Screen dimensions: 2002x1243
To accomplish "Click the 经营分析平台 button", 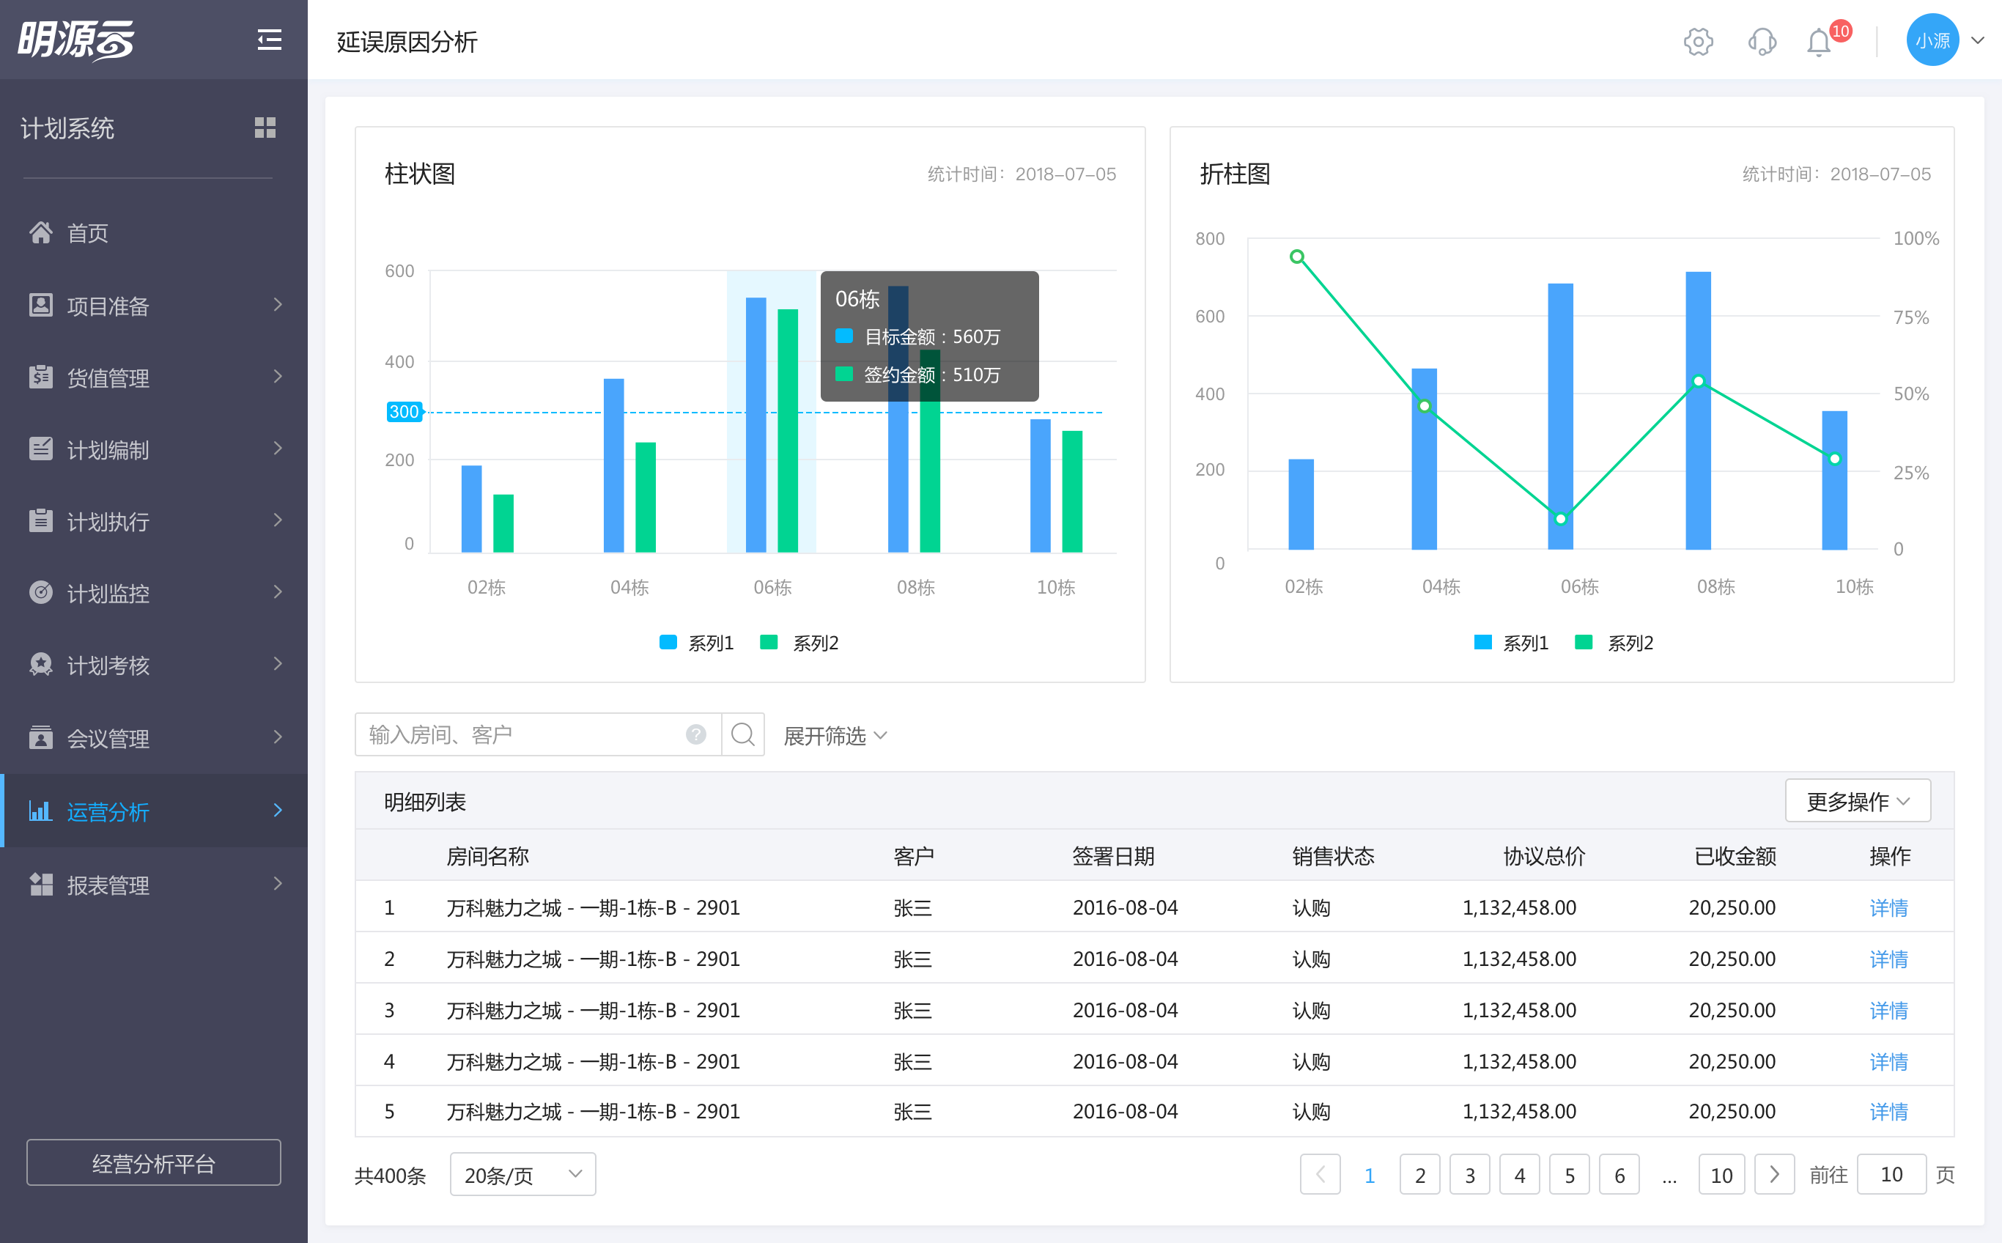I will click(x=154, y=1162).
